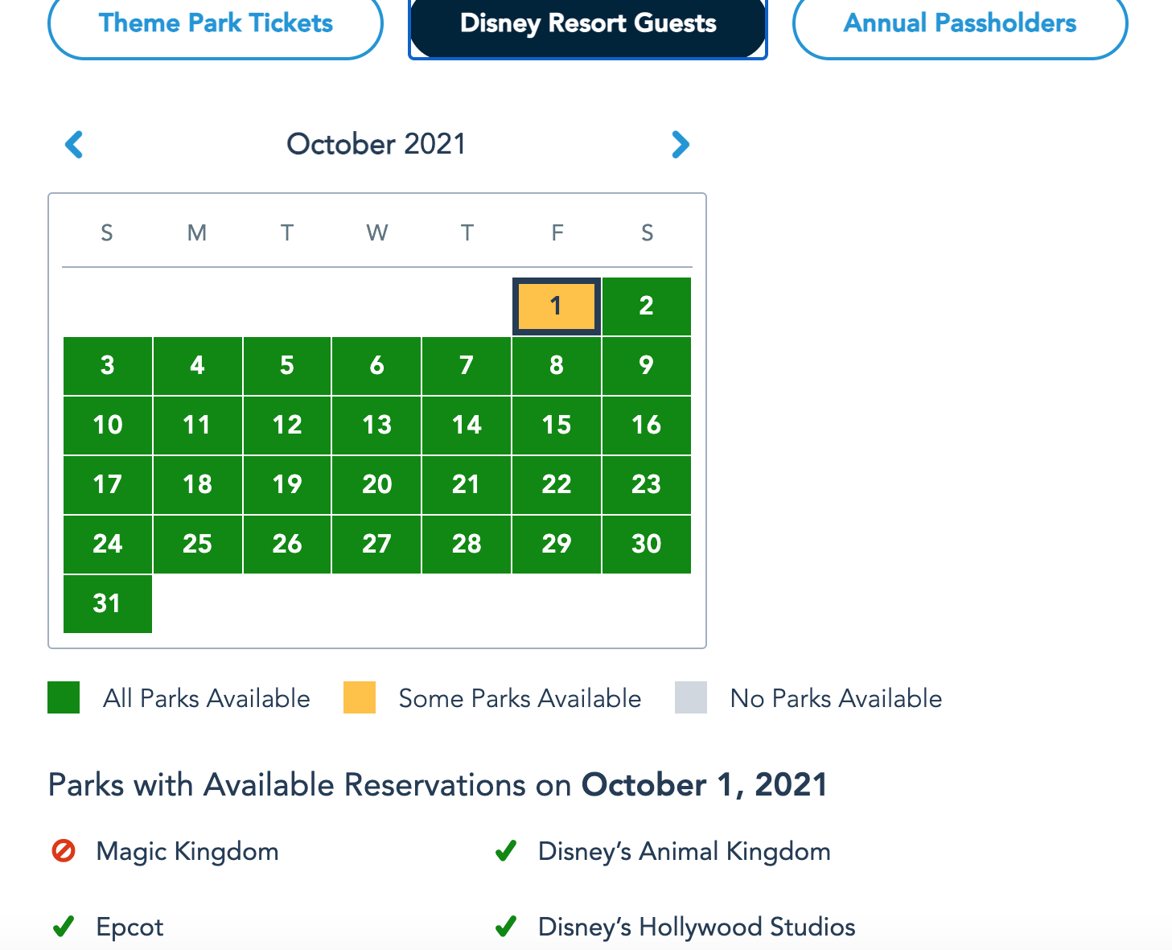This screenshot has width=1172, height=950.
Task: Click the Magic Kingdom park label
Action: coord(187,851)
